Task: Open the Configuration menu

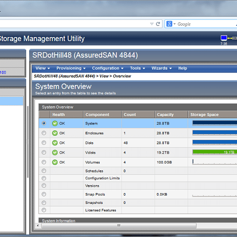Action: [x=108, y=68]
